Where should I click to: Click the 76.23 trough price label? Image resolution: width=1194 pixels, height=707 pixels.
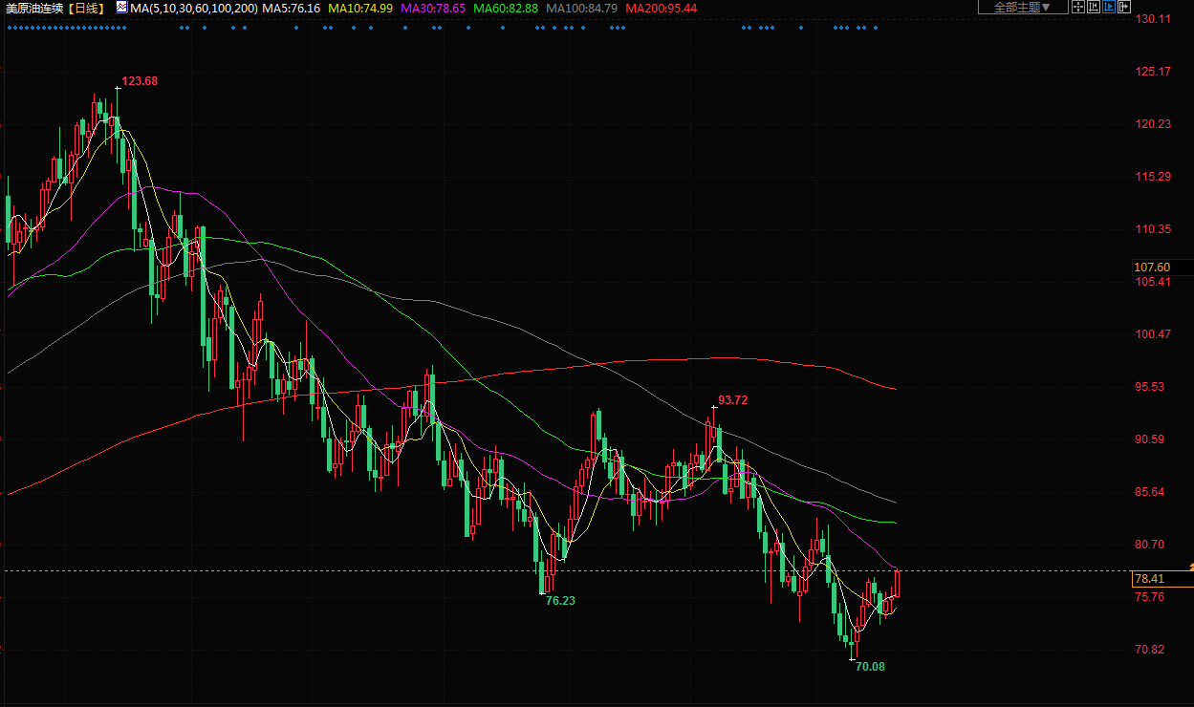pyautogui.click(x=560, y=601)
